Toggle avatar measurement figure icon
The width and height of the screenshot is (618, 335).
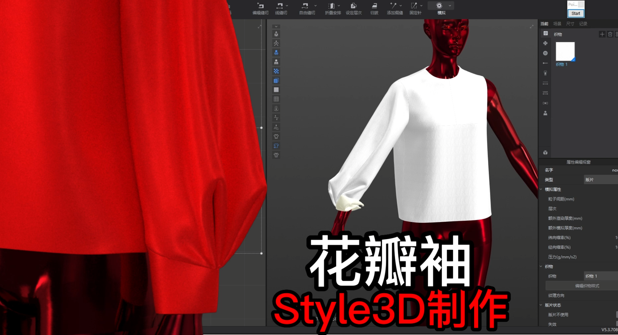(276, 62)
